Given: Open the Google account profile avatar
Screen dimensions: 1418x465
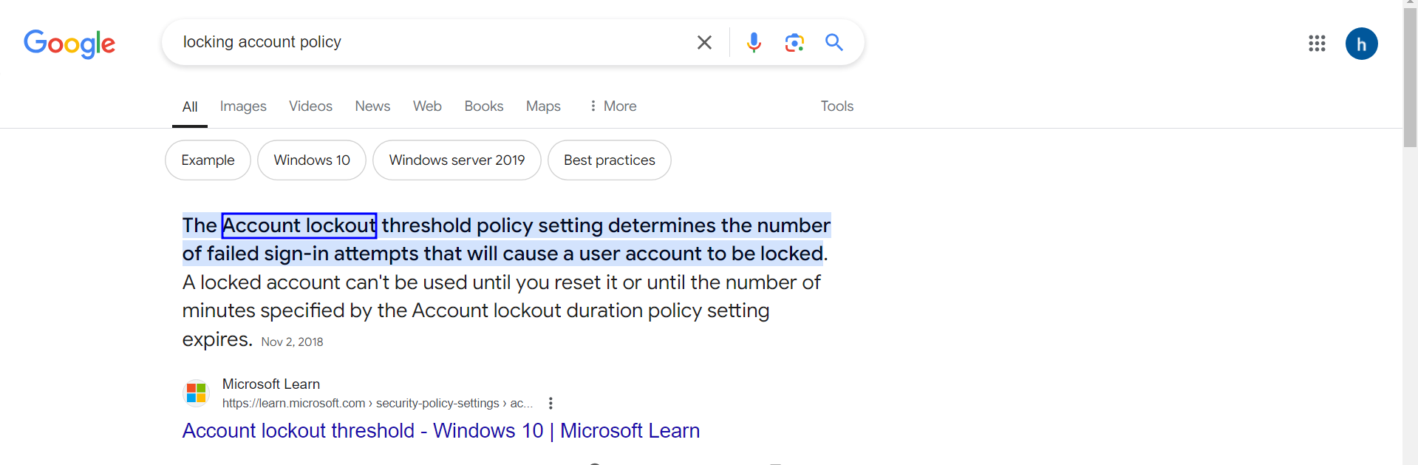Looking at the screenshot, I should 1361,44.
